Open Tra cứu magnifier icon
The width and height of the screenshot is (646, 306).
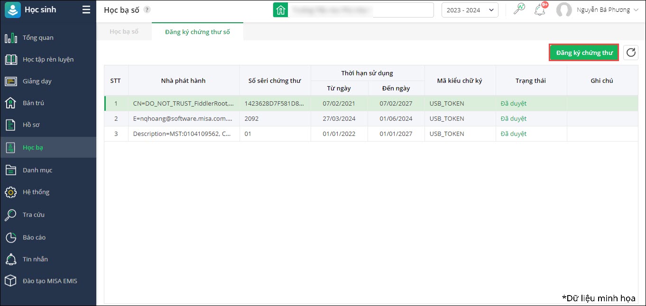coord(11,215)
